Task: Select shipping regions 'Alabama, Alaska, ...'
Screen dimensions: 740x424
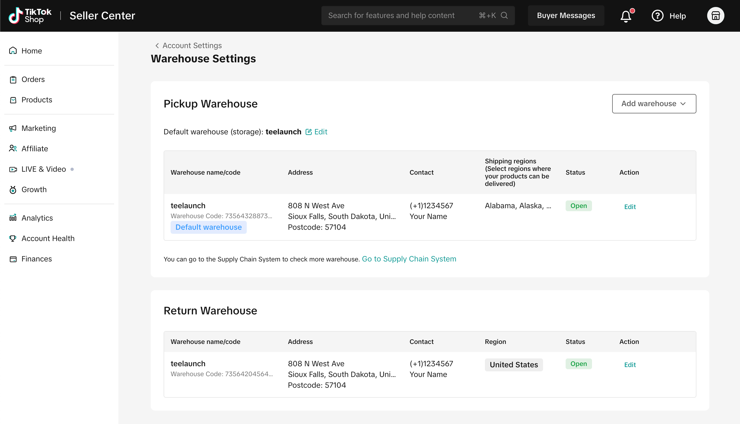Action: coord(518,206)
